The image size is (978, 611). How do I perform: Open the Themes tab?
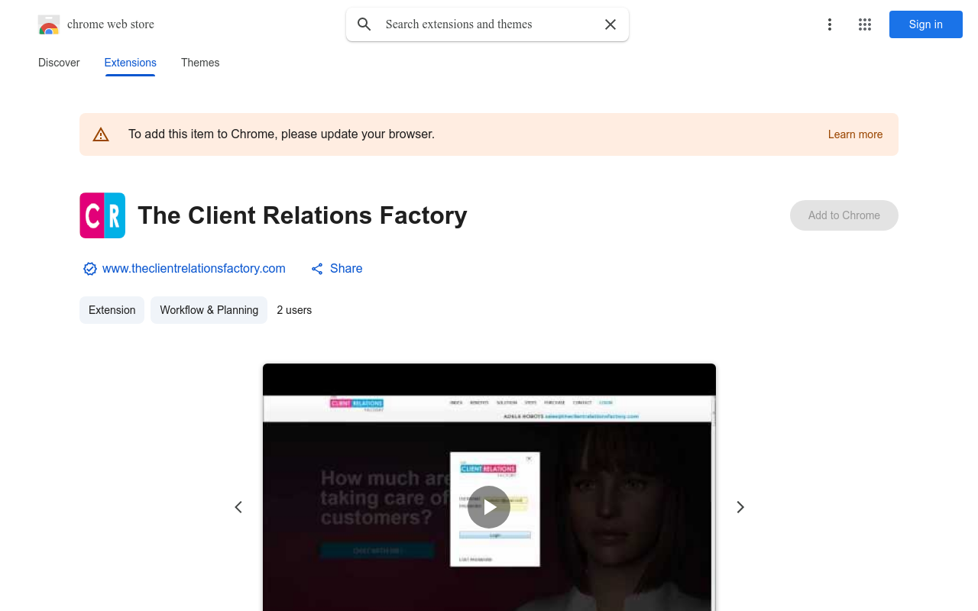click(200, 63)
